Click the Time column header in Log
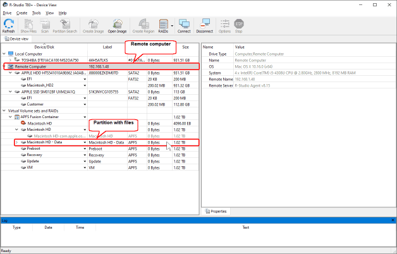 [80, 227]
